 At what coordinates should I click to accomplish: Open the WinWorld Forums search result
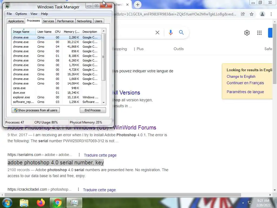135,128
